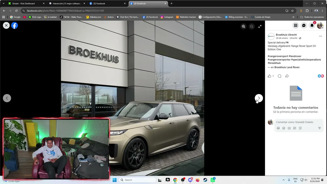
Task: Add a sticker to the comment
Action: pyautogui.click(x=300, y=128)
